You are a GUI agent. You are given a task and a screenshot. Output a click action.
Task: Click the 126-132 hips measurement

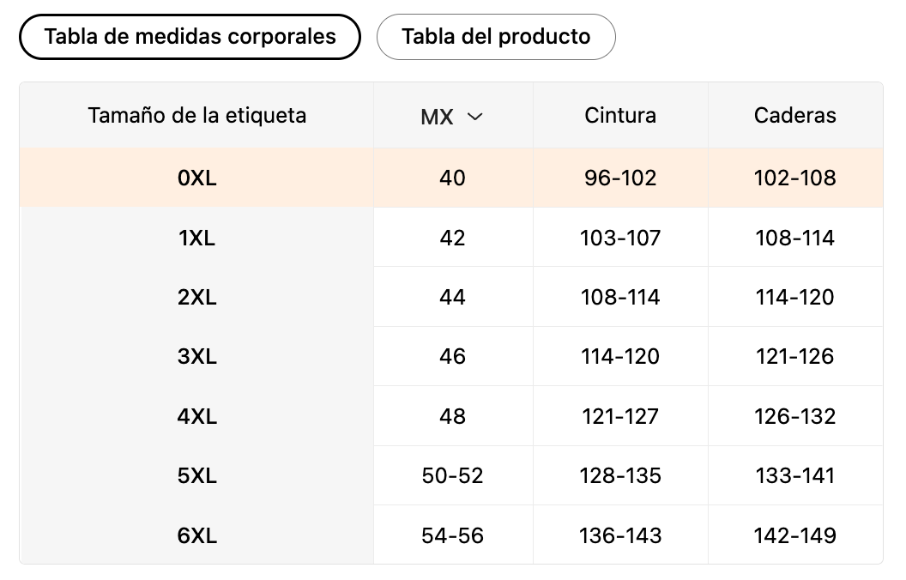point(794,416)
